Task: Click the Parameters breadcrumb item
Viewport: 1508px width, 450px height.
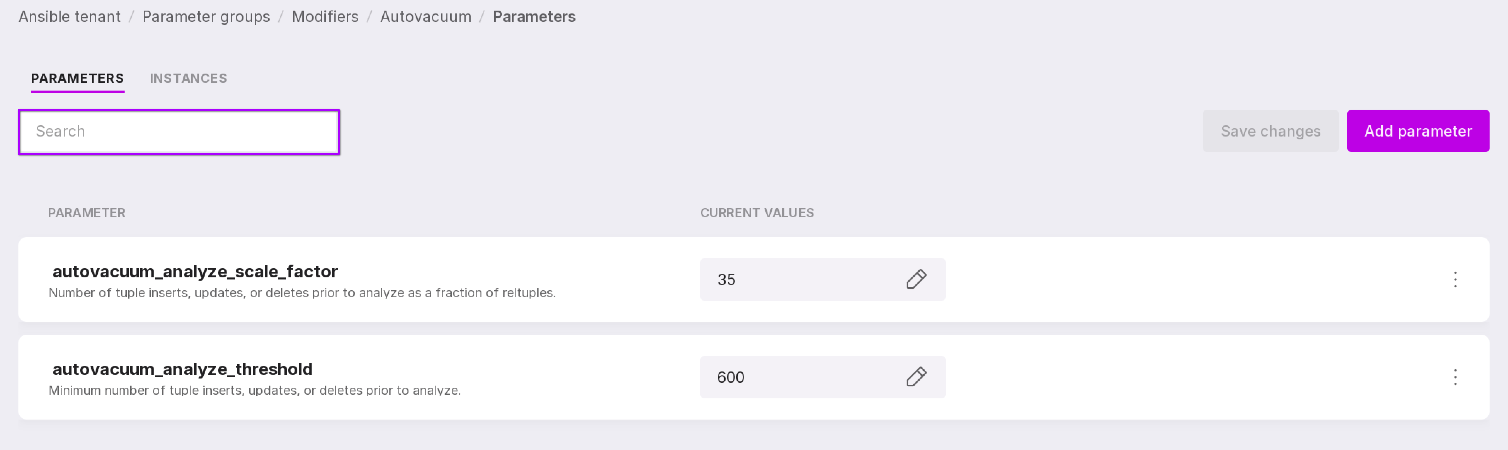Action: [x=534, y=16]
